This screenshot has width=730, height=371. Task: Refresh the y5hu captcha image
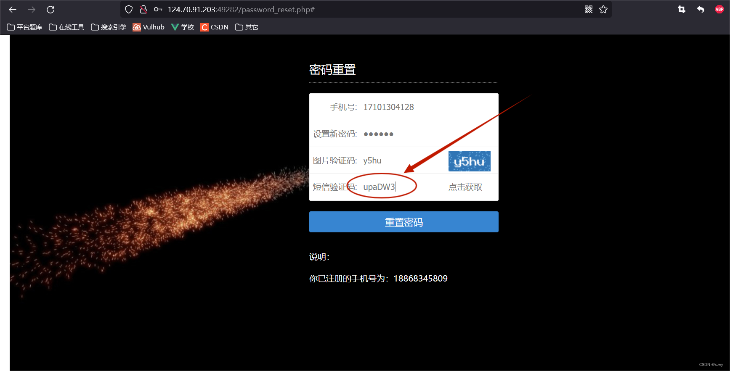point(469,161)
